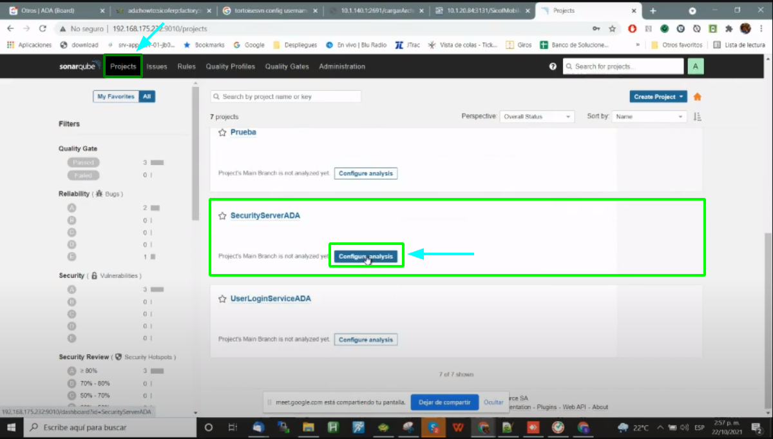This screenshot has width=773, height=439.
Task: Favorite the SecurityServerADA project star
Action: point(222,216)
